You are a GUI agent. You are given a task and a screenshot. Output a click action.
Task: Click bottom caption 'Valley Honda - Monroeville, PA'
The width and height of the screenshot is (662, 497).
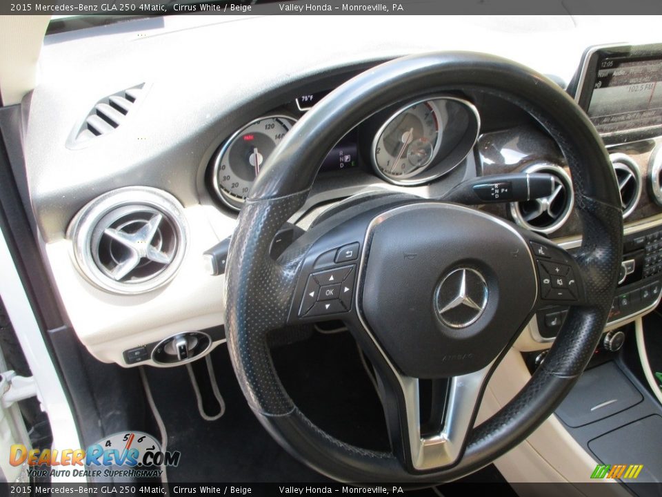pos(341,490)
